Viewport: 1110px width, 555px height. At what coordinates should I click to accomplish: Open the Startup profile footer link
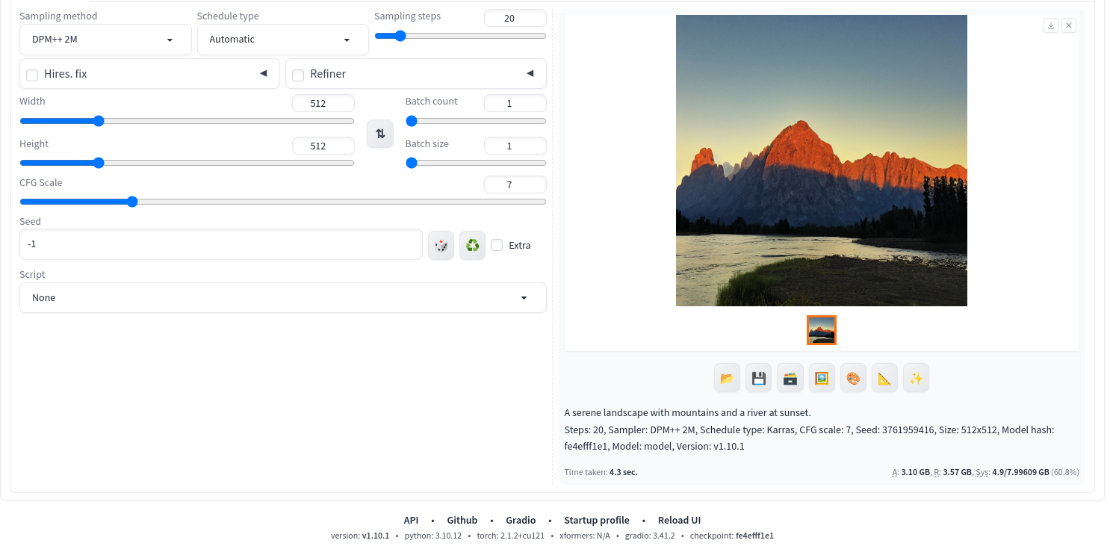point(596,521)
